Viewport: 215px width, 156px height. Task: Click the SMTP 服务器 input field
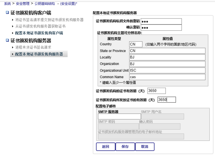pos(119,116)
